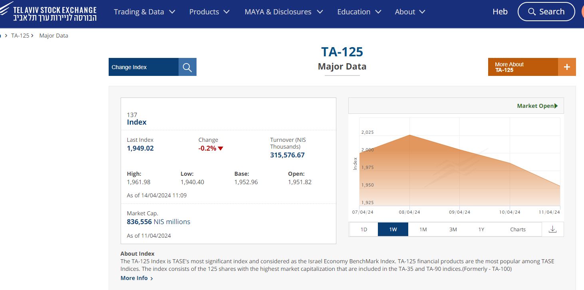Expand the About menu
This screenshot has width=584, height=290.
tap(410, 12)
